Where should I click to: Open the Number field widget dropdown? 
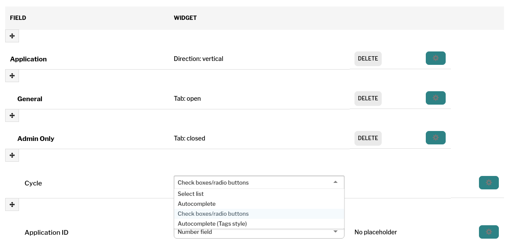pyautogui.click(x=259, y=232)
